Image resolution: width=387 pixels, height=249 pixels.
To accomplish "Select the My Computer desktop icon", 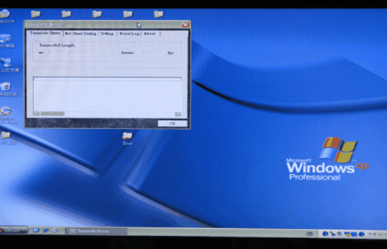I will 7,40.
